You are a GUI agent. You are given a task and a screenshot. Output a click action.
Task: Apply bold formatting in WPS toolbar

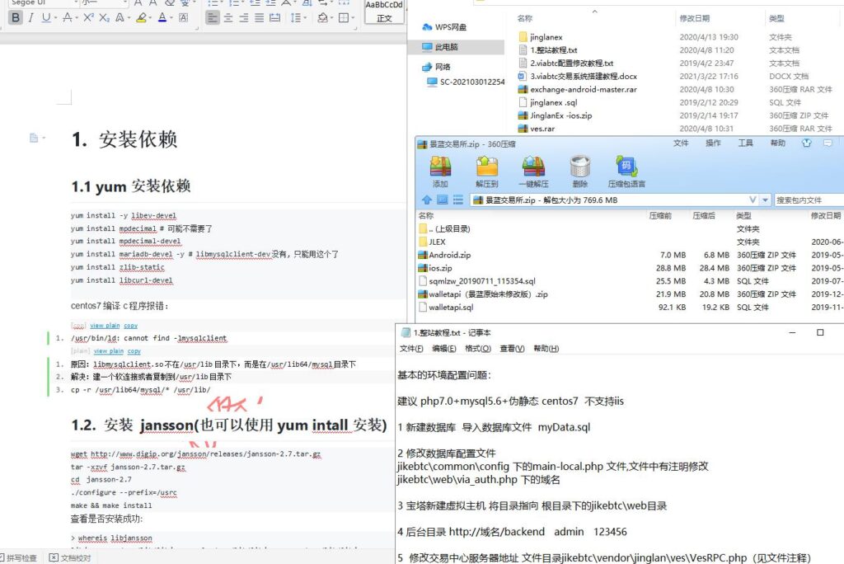pos(15,18)
